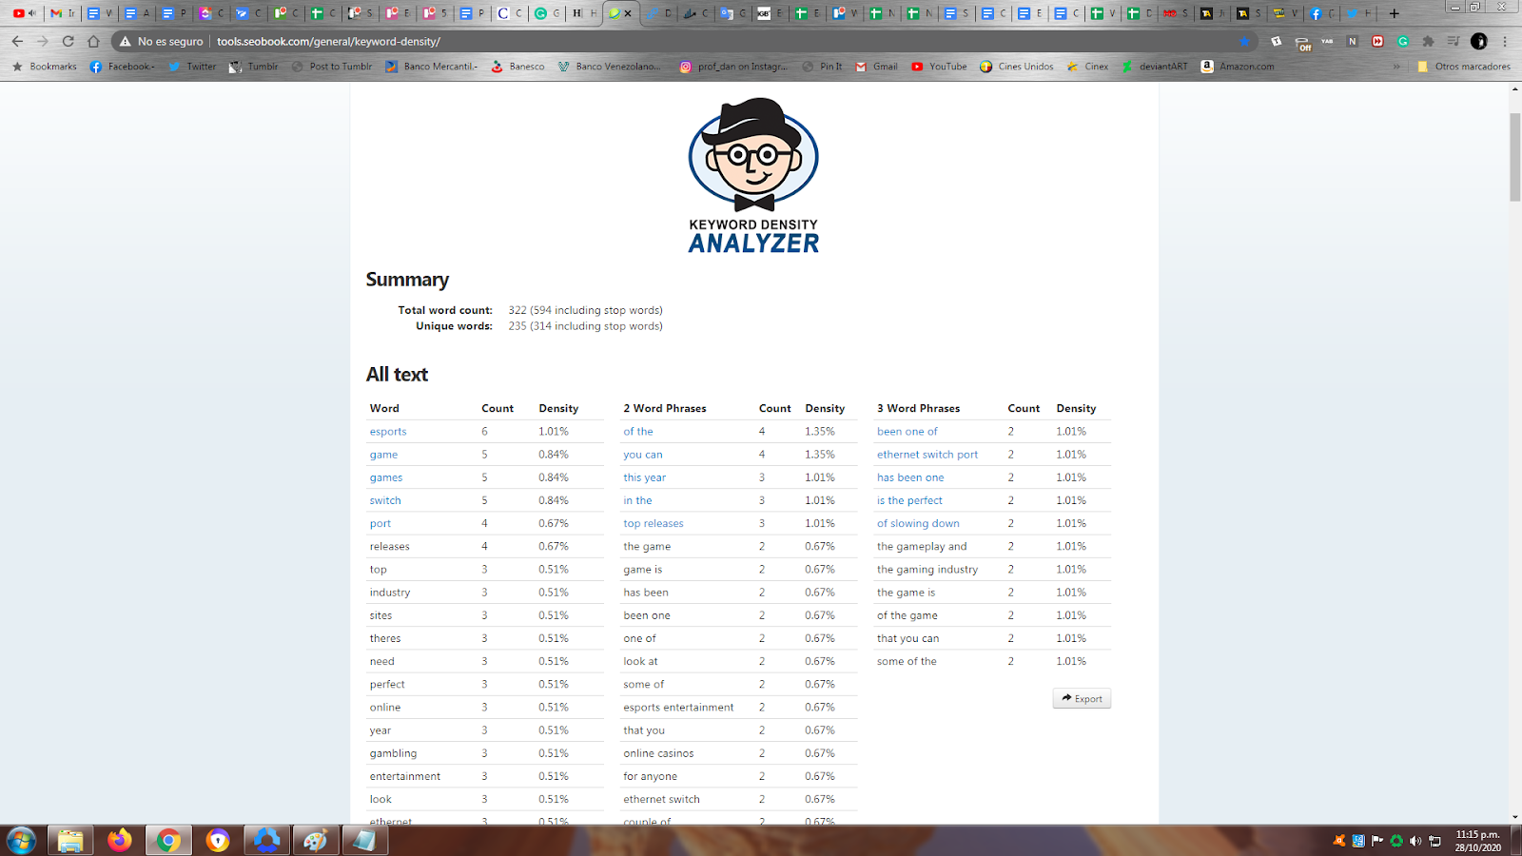The image size is (1522, 856).
Task: Click the Export button
Action: (1082, 698)
